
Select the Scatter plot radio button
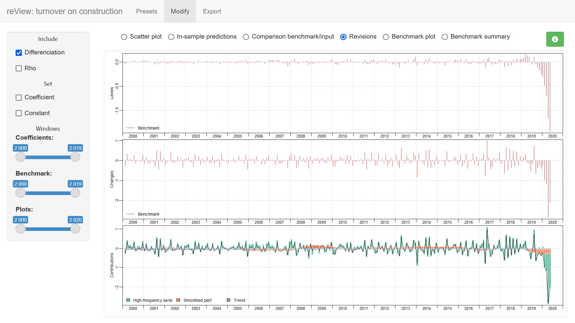(x=124, y=37)
